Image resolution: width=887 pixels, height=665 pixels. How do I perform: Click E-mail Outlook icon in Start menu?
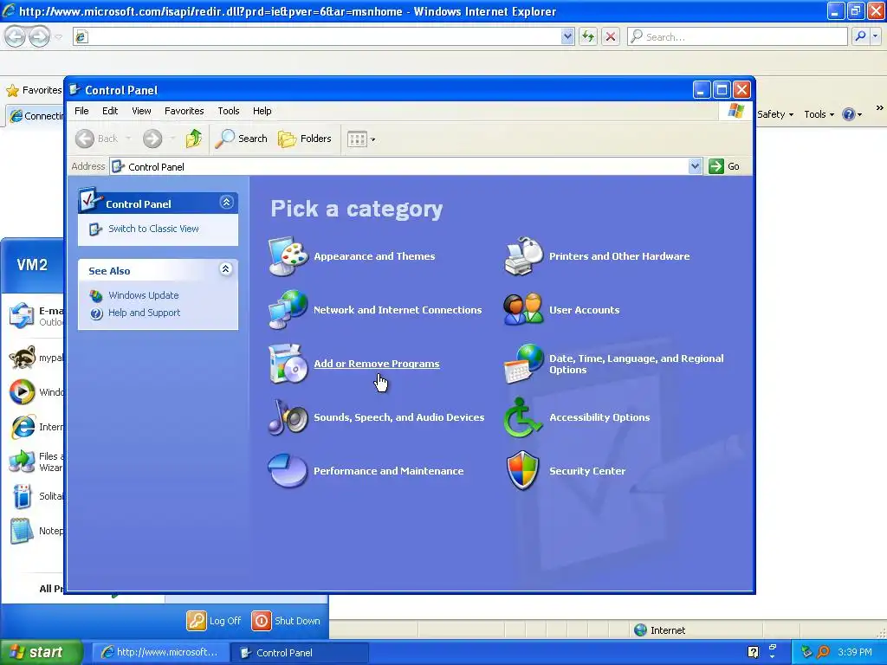(x=22, y=315)
